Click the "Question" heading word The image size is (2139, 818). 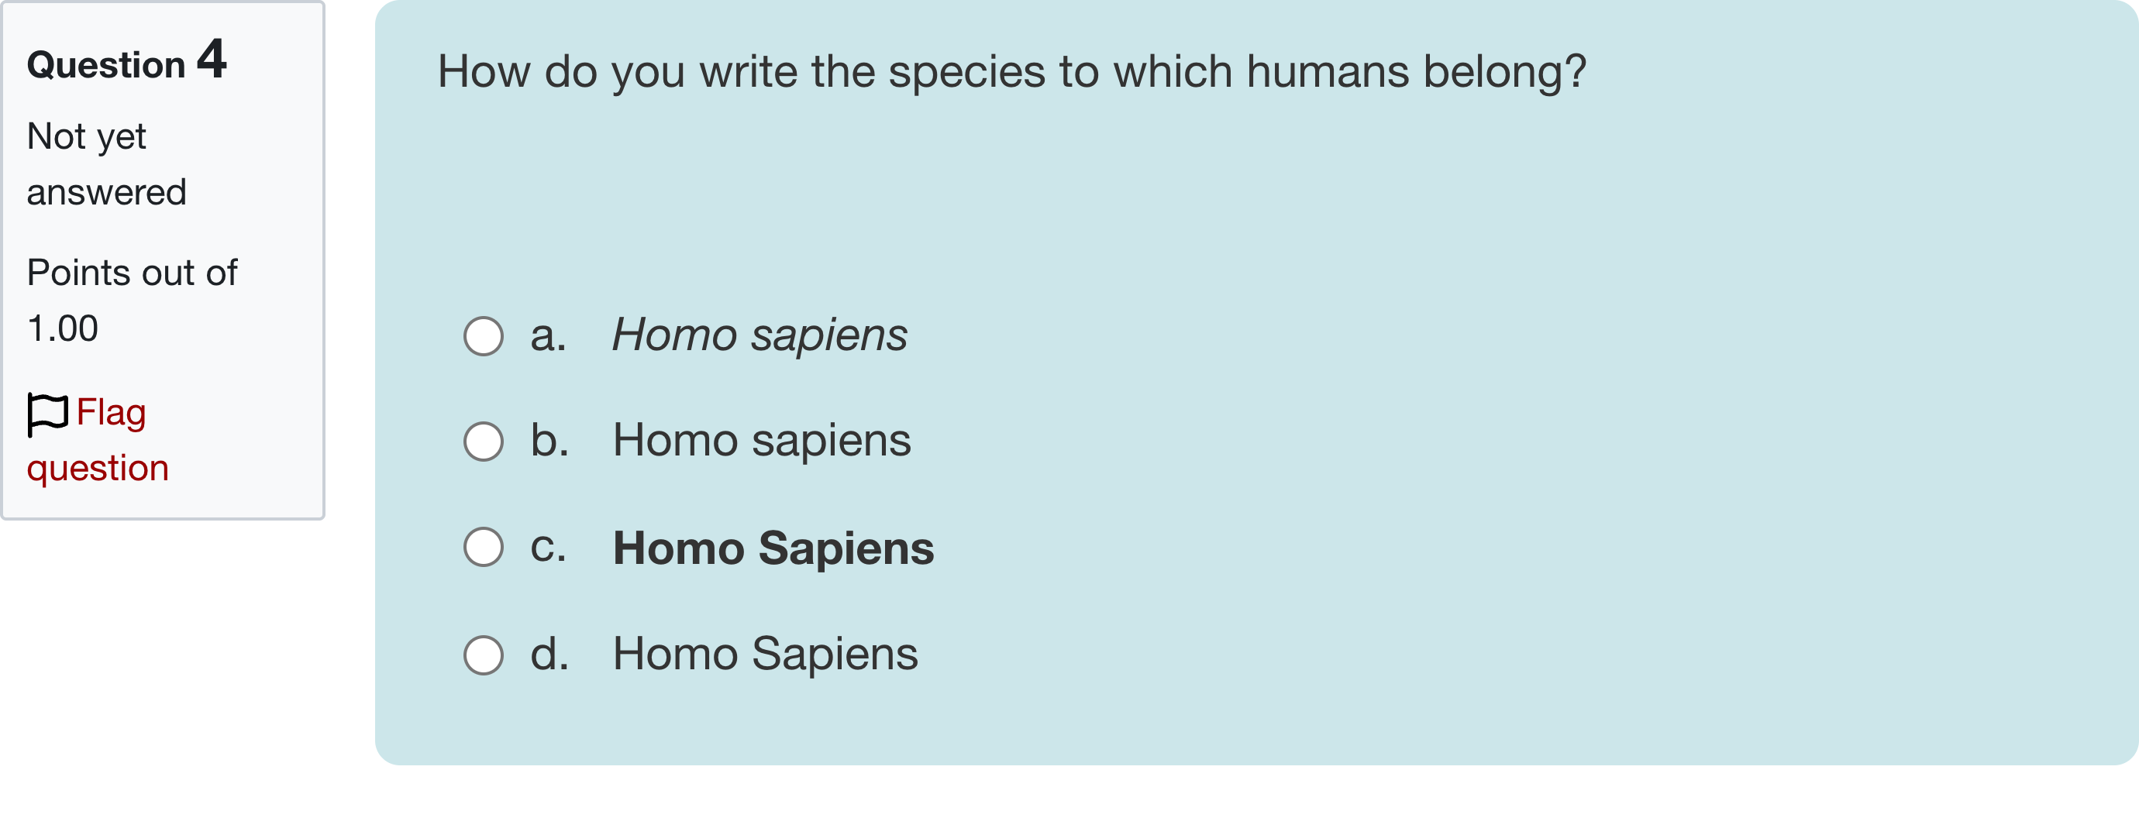105,66
